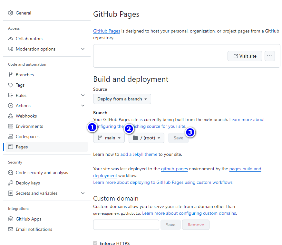Toggle the Enforce HTTPS checkbox
Image resolution: width=282 pixels, height=245 pixels.
pos(95,243)
